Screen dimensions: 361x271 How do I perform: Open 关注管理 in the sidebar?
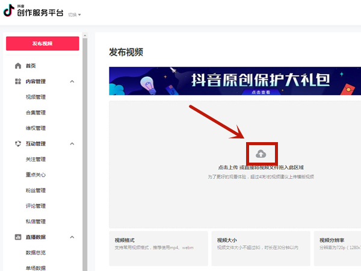coord(35,159)
